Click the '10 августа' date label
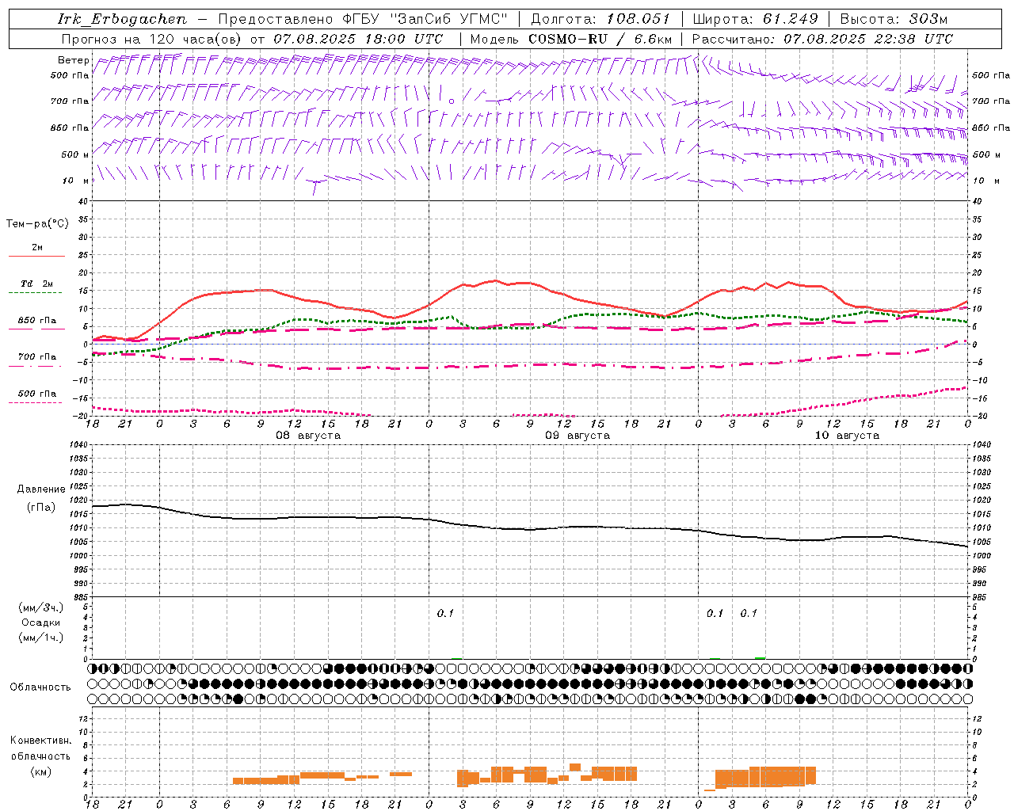The width and height of the screenshot is (1014, 811). click(x=847, y=436)
